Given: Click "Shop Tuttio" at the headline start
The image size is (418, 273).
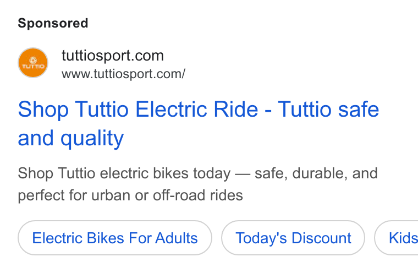Looking at the screenshot, I should 73,109.
